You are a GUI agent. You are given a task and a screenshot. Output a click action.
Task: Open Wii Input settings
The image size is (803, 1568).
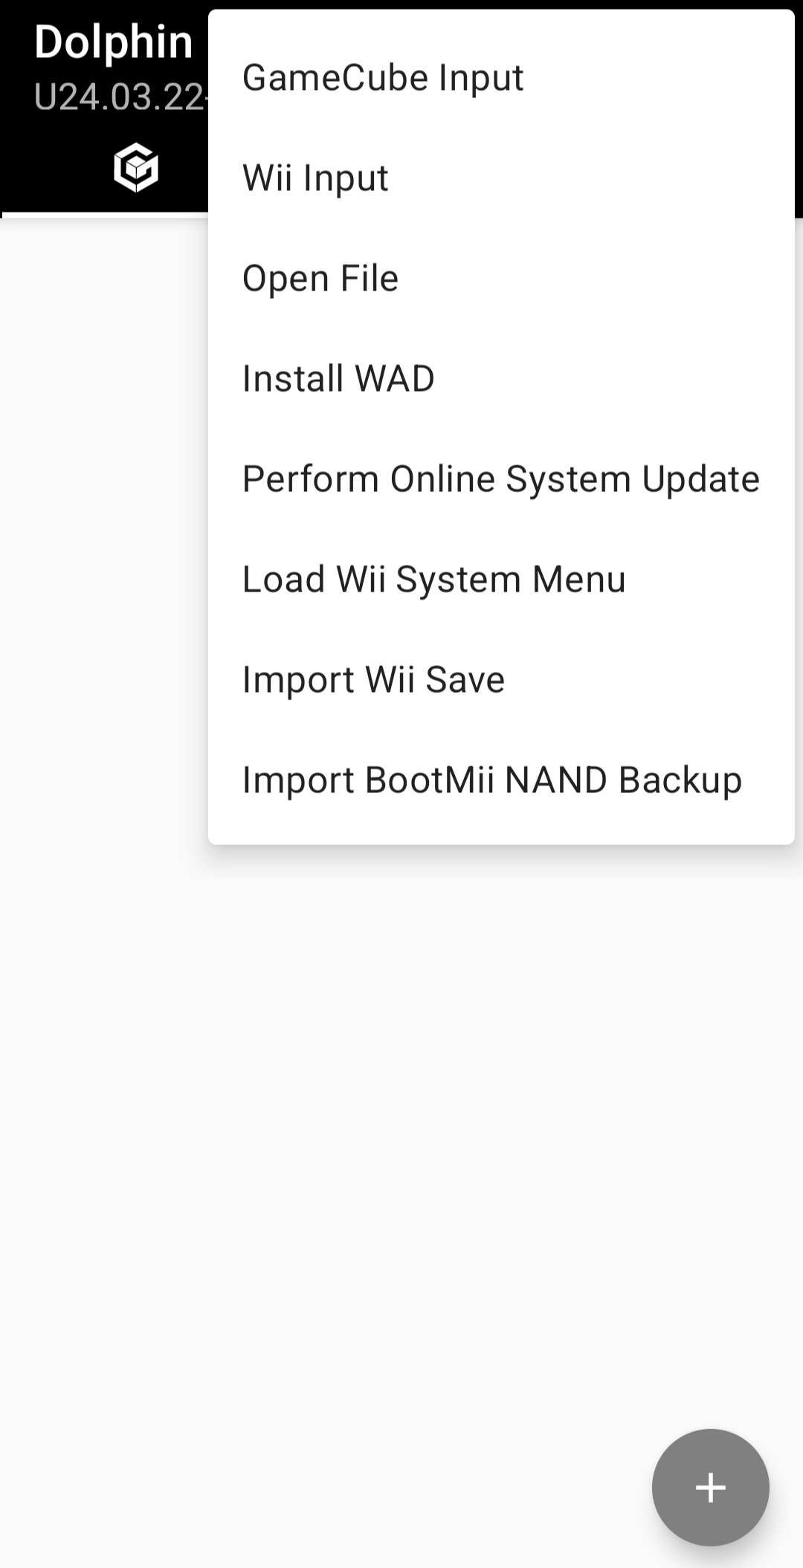coord(315,178)
